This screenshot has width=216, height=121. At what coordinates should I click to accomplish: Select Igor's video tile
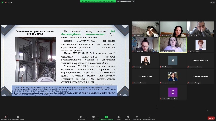click(200, 29)
